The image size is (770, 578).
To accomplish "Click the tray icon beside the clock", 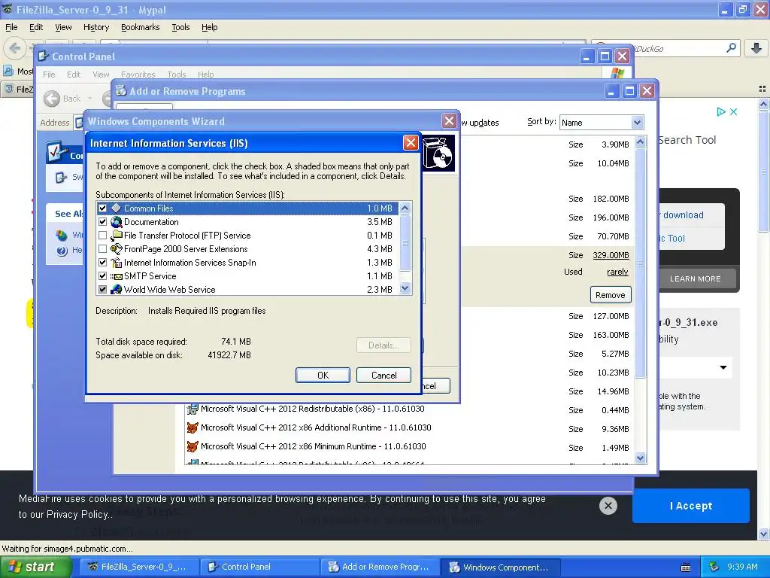I will click(714, 567).
